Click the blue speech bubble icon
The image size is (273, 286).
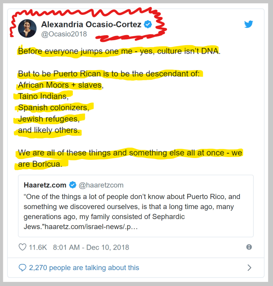[23, 268]
